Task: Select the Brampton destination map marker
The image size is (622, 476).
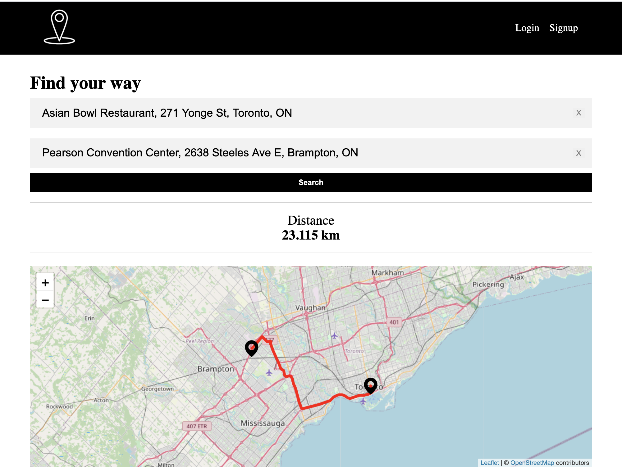Action: tap(252, 348)
